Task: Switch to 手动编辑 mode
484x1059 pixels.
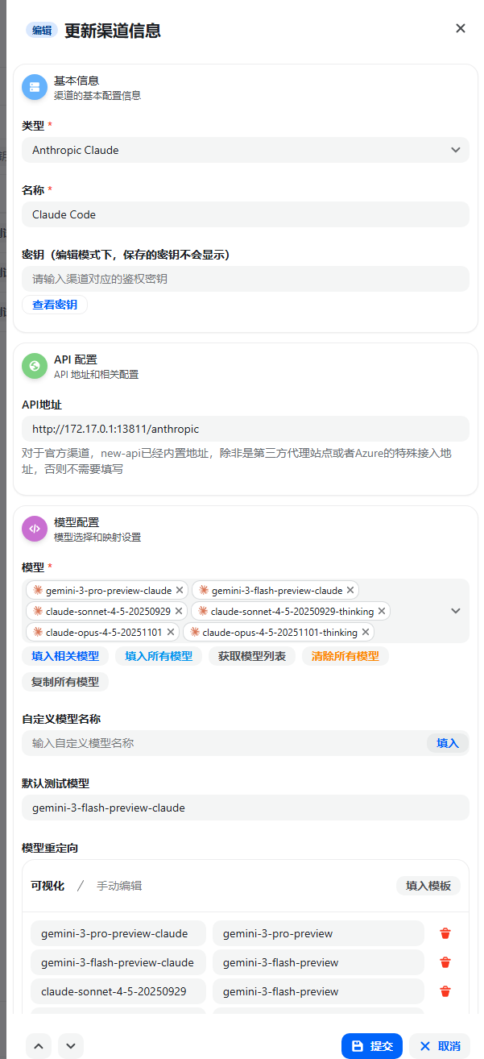Action: point(119,886)
